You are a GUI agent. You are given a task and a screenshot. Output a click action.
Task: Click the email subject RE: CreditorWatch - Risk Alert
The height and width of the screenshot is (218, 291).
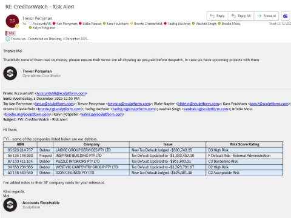[39, 7]
